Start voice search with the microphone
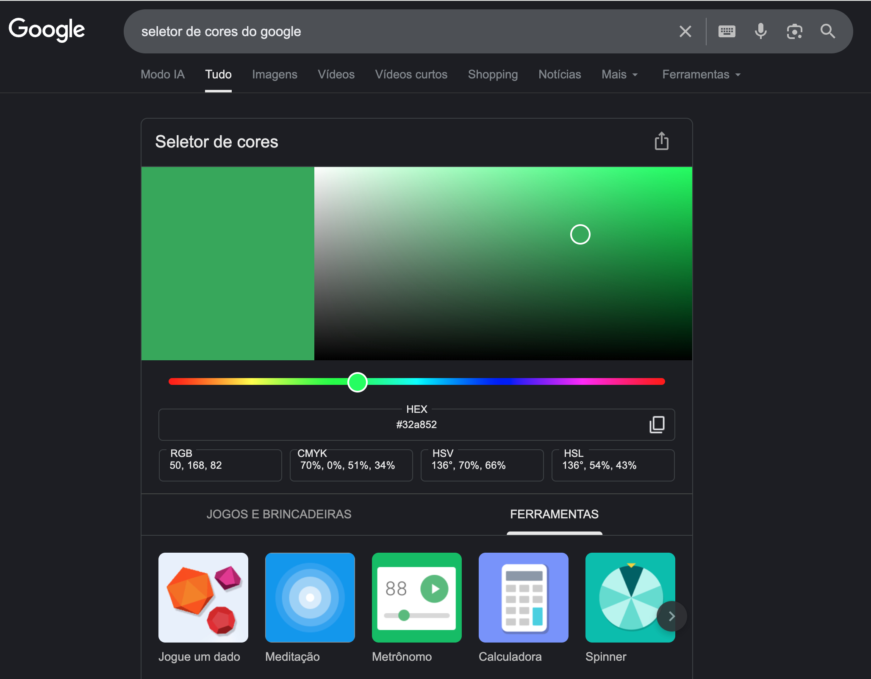Viewport: 871px width, 679px height. [x=760, y=31]
